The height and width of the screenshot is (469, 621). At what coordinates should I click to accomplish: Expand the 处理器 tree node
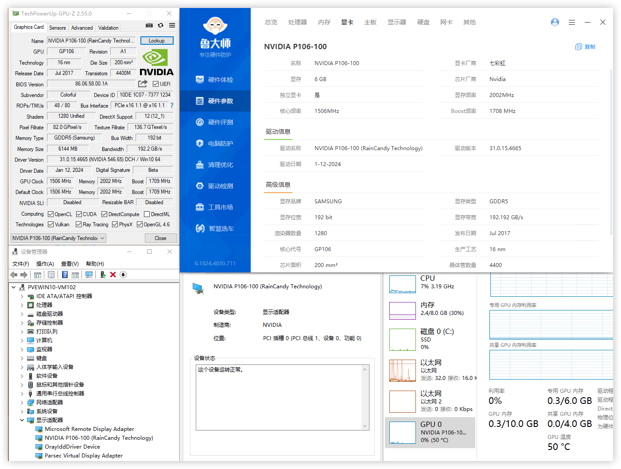22,305
